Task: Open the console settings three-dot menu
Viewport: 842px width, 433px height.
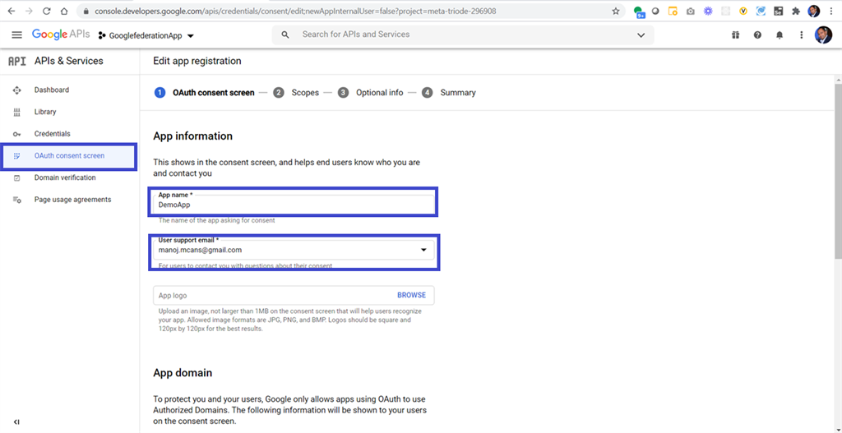Action: 801,35
